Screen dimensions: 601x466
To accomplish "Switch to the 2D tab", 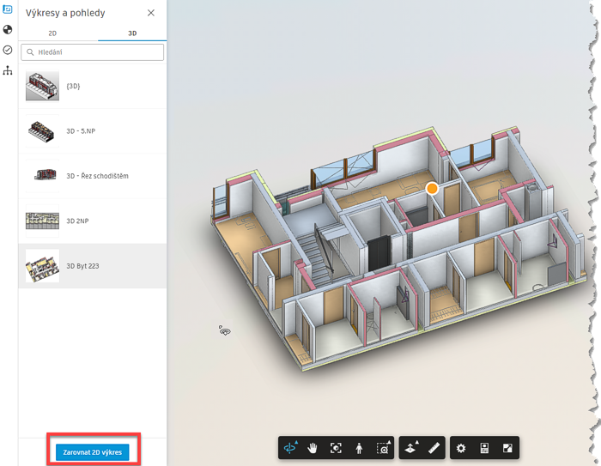I will 52,33.
